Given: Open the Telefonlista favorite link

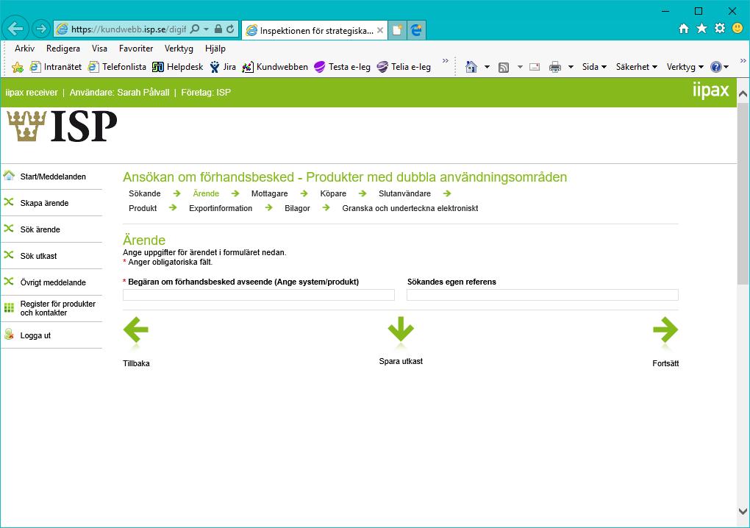Looking at the screenshot, I should pos(117,67).
